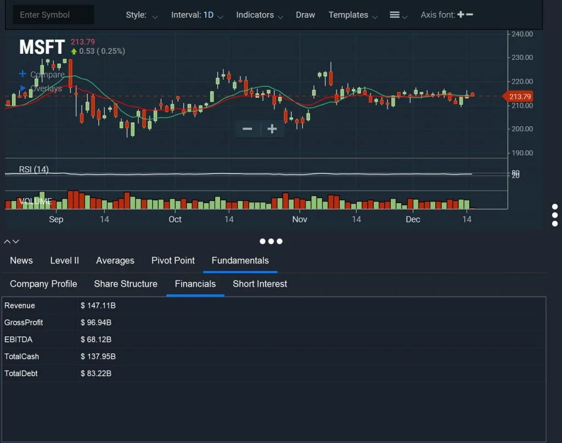562x443 pixels.
Task: Expand the Overlays triangle
Action: click(x=23, y=88)
